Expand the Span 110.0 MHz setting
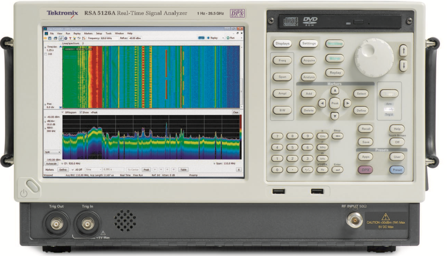Image resolution: width=447 pixels, height=256 pixels. [214, 164]
